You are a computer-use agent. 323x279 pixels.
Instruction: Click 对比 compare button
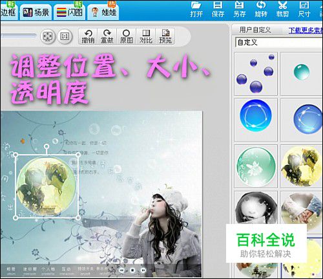coord(146,36)
